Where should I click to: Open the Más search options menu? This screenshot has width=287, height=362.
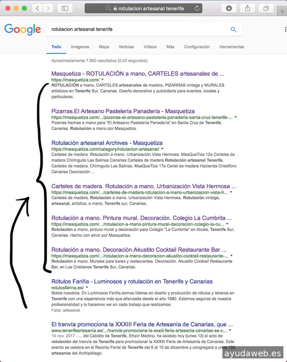(170, 47)
